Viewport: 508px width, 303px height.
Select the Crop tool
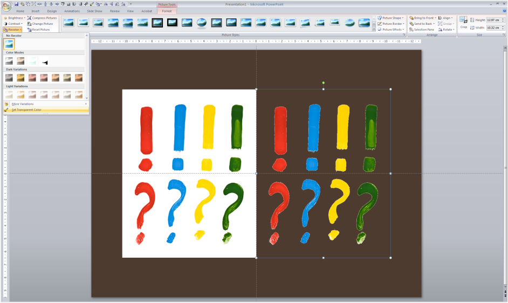click(x=464, y=22)
